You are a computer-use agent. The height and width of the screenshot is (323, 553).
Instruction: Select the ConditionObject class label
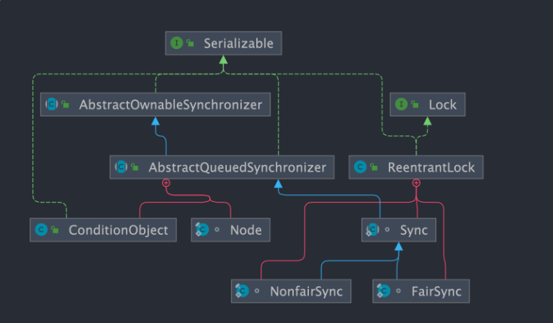118,230
